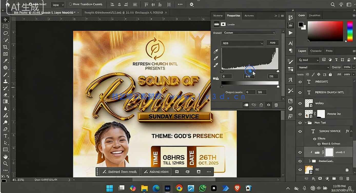Click the settings gear in options bar

pos(192,4)
